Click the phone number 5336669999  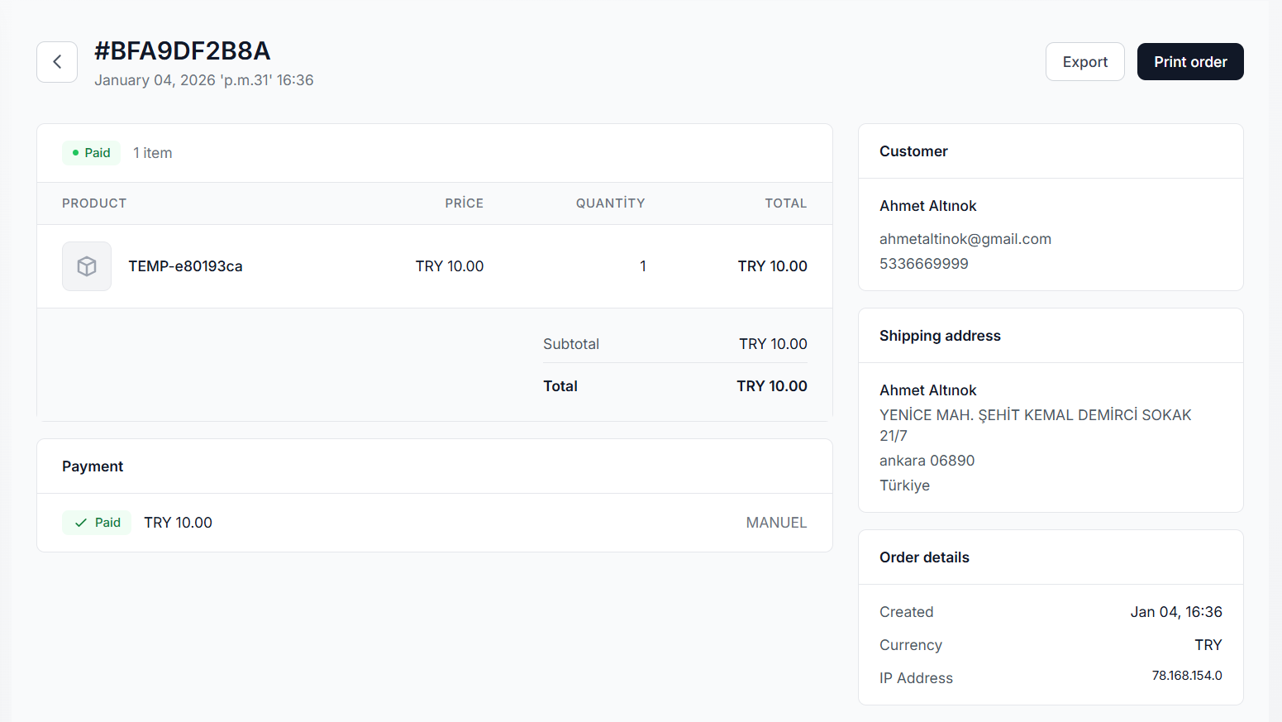924,263
